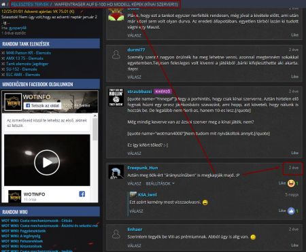This screenshot has height=252, width=306.
Task: Open WOTINFO post author name
Action: (x=34, y=194)
